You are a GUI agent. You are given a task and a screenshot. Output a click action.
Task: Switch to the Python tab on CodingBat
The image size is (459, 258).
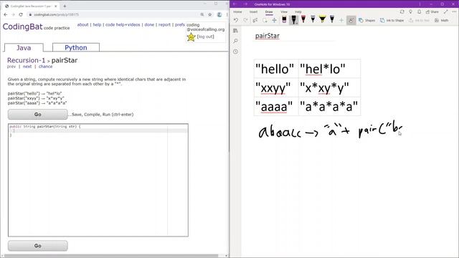[x=76, y=47]
